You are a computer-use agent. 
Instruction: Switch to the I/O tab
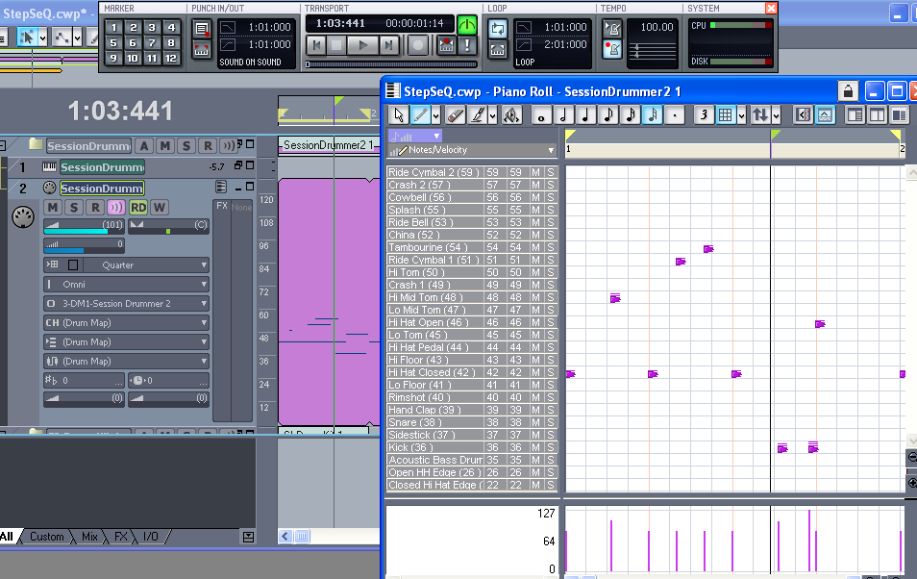click(151, 537)
